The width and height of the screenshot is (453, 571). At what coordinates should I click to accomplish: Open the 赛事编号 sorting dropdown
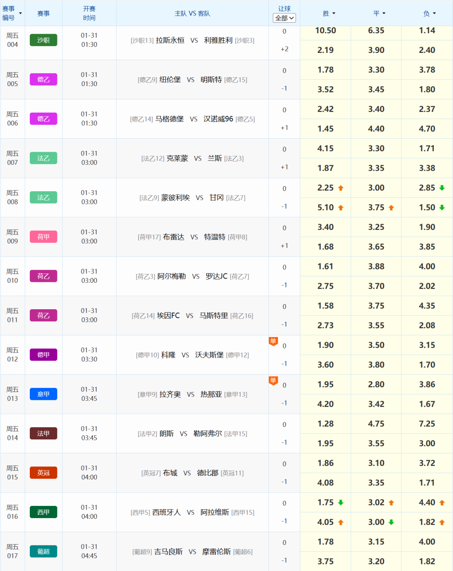pos(13,13)
